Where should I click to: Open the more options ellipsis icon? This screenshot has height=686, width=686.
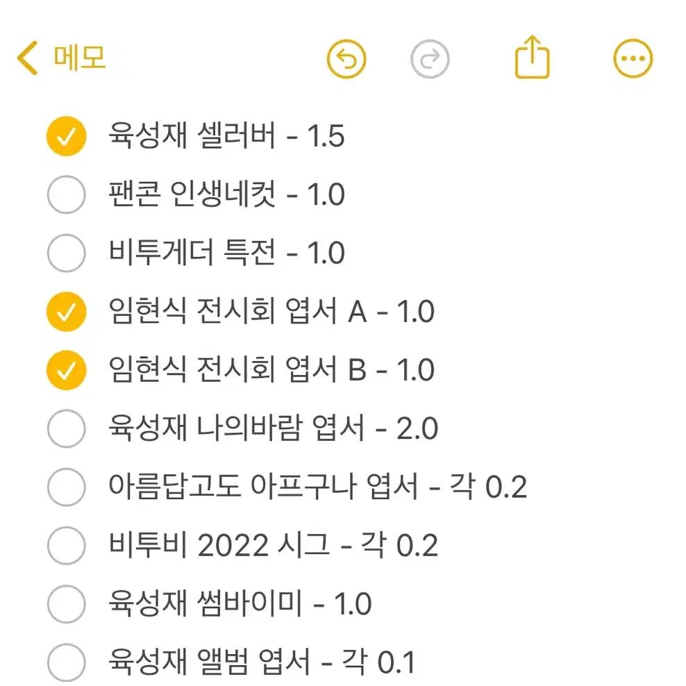click(633, 58)
